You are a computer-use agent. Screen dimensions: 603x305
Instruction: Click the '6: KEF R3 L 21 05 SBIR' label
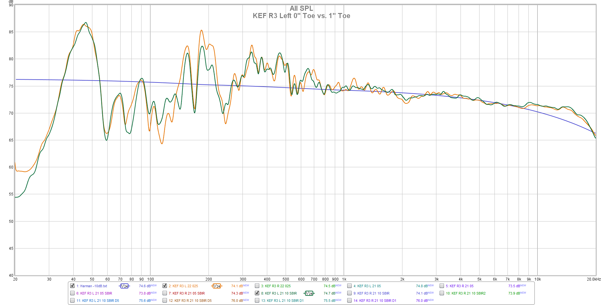pyautogui.click(x=94, y=293)
